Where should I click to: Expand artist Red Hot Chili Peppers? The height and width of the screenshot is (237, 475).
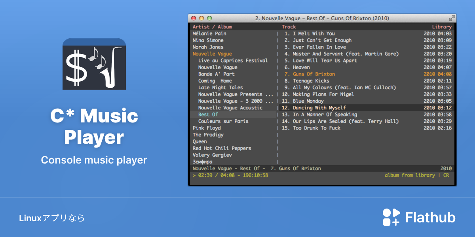click(x=222, y=148)
